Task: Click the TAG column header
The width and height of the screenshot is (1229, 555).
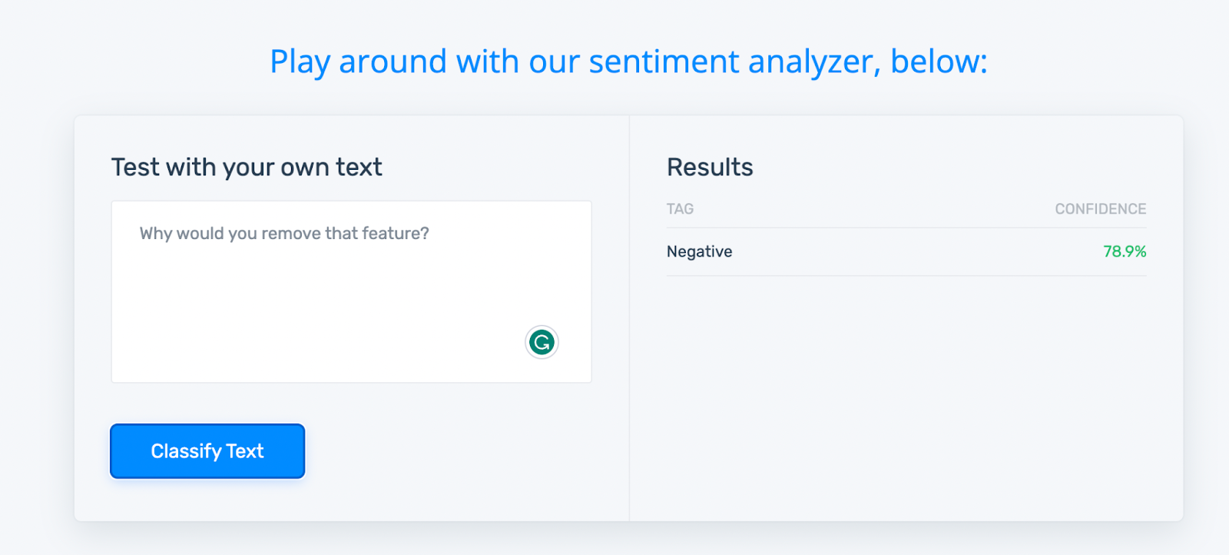Action: pos(680,209)
